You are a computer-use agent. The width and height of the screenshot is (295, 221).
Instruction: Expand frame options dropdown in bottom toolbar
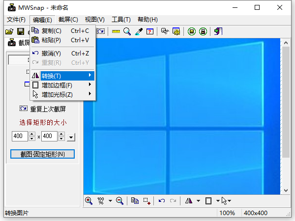tap(218, 201)
